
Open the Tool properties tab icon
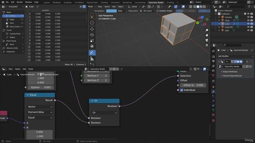214,51
